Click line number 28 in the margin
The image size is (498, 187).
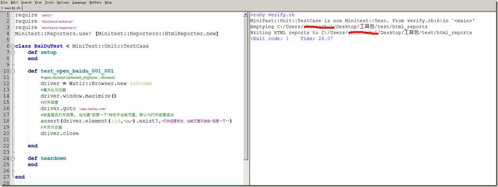(x=6, y=183)
